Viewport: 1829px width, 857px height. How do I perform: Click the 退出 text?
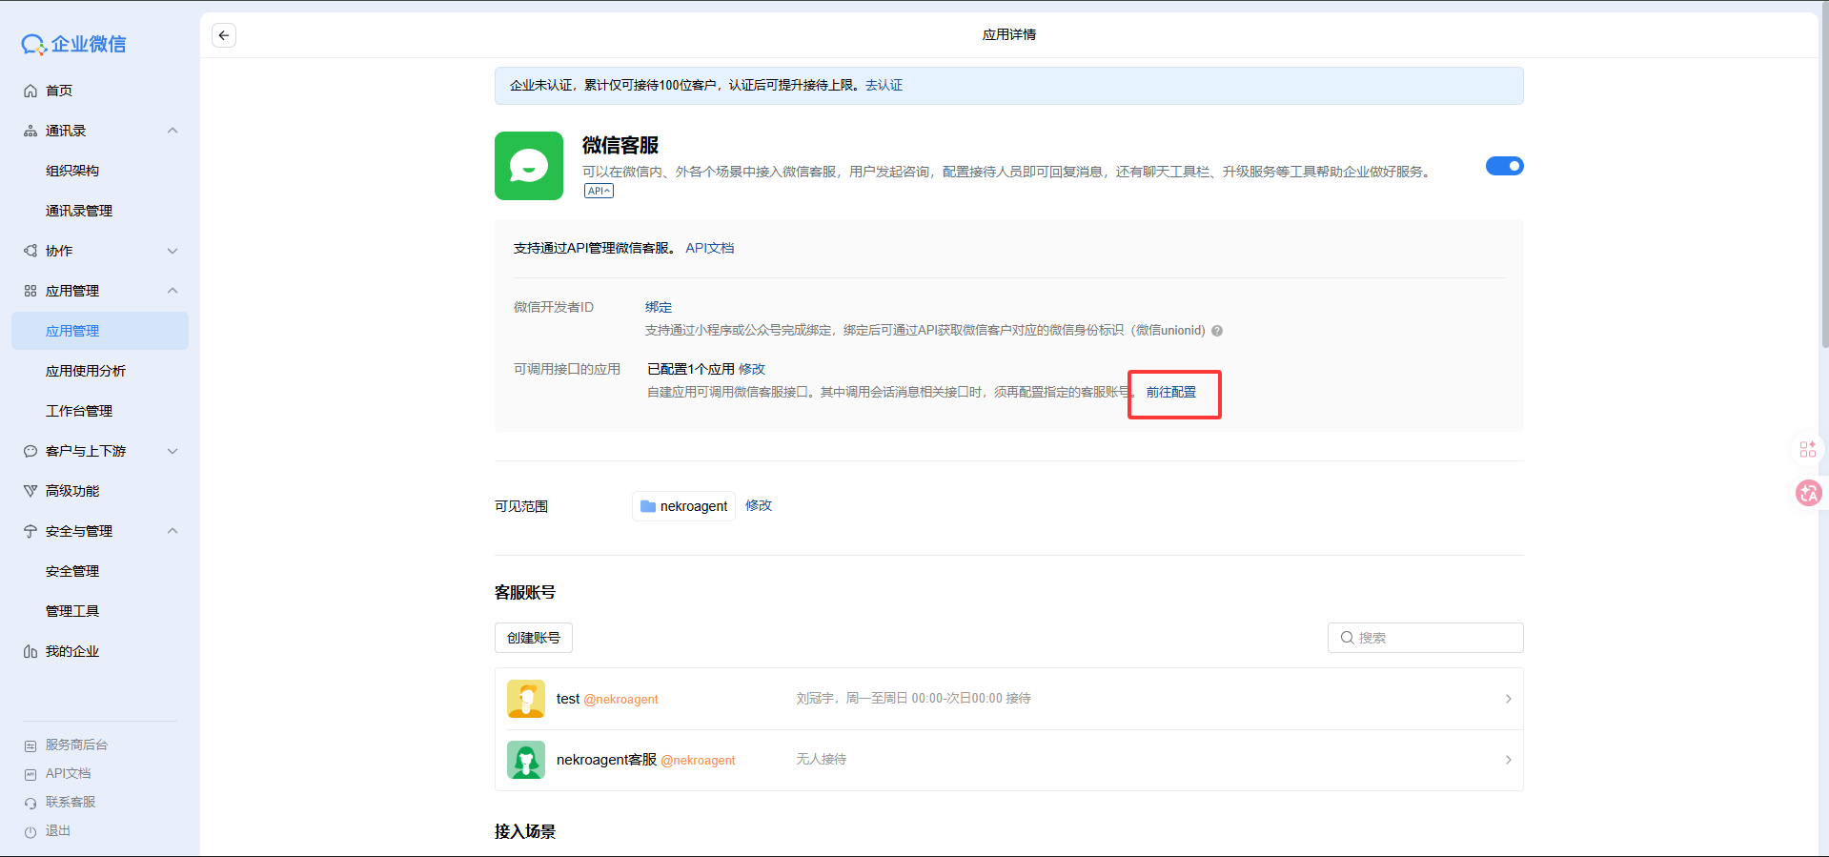point(58,830)
